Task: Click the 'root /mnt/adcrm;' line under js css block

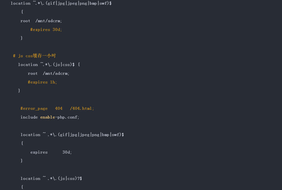Action: point(49,73)
